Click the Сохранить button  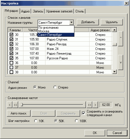click(68, 113)
